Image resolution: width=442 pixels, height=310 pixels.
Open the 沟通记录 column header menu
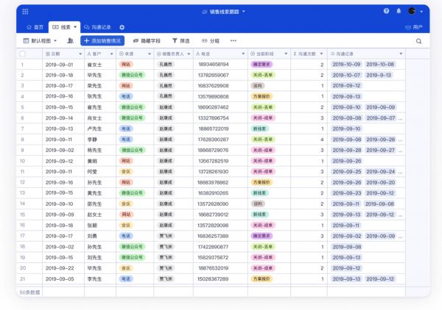click(401, 54)
